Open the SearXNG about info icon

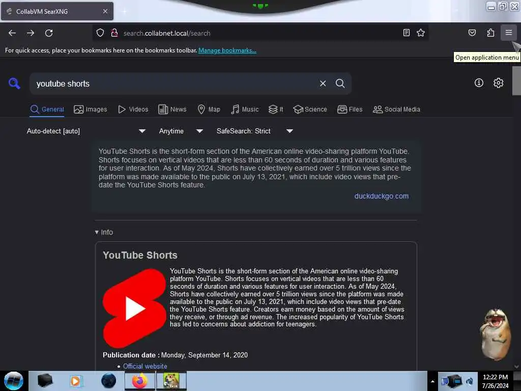pyautogui.click(x=479, y=83)
